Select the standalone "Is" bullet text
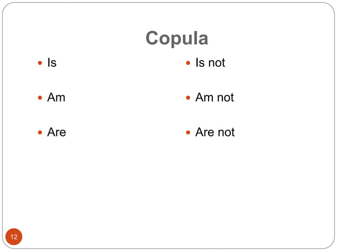This screenshot has height=252, width=337. (x=52, y=63)
